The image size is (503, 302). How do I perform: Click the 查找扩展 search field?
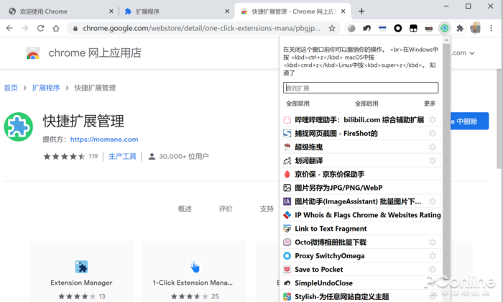pos(361,88)
